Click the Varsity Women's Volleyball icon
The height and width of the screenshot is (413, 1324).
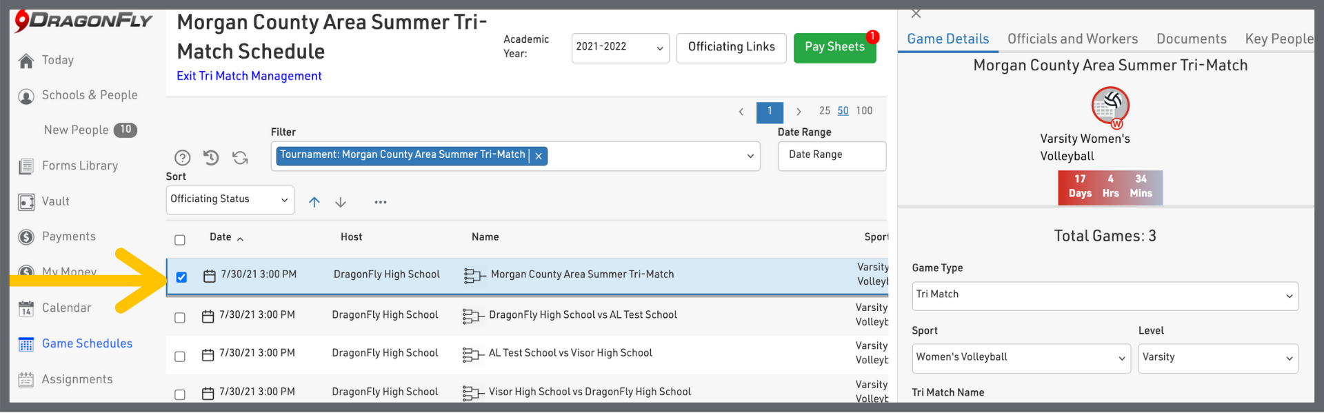point(1110,106)
